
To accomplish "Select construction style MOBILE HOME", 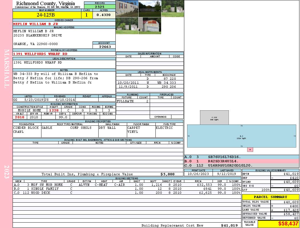I will click(x=29, y=110).
